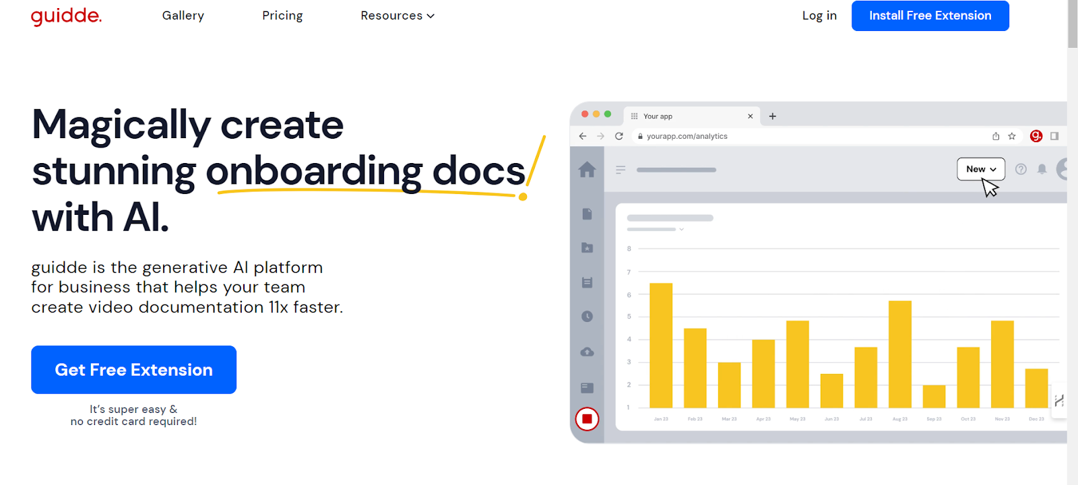Click the cloud upload icon in sidebar
The image size is (1078, 485).
coord(587,352)
